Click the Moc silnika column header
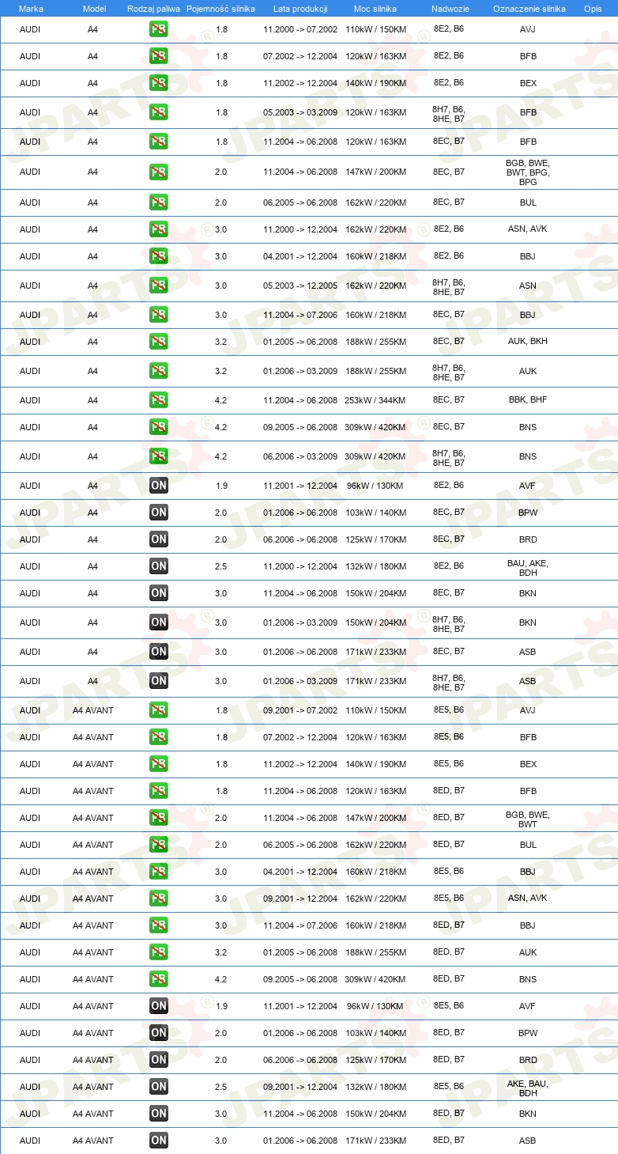The width and height of the screenshot is (618, 1154). (x=375, y=8)
